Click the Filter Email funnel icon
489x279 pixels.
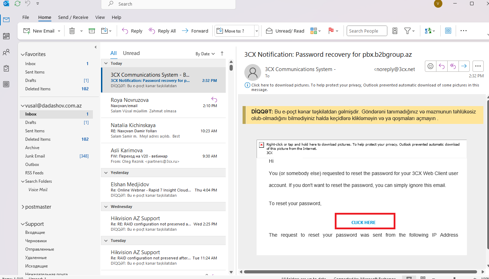click(x=407, y=31)
